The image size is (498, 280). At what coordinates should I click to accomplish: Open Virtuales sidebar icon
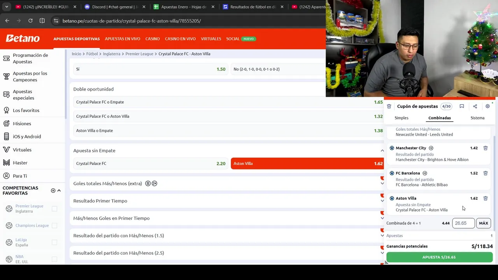[x=6, y=150]
